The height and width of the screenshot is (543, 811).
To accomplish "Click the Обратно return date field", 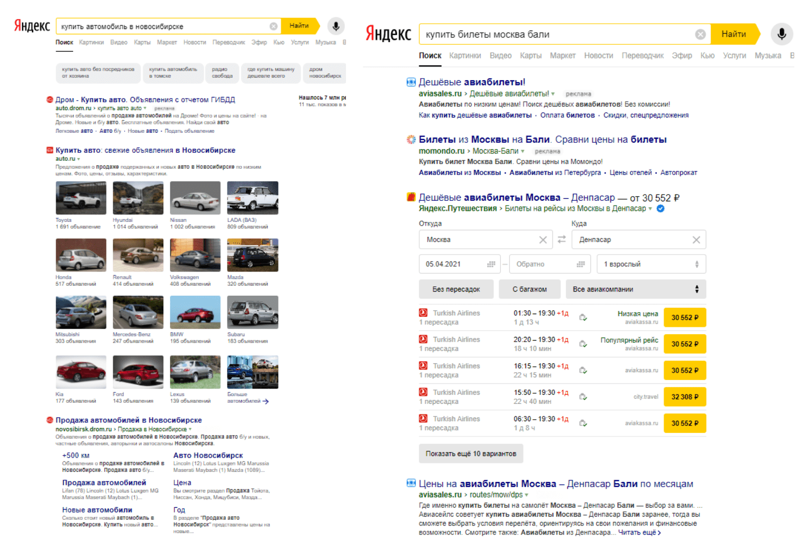I will point(550,264).
